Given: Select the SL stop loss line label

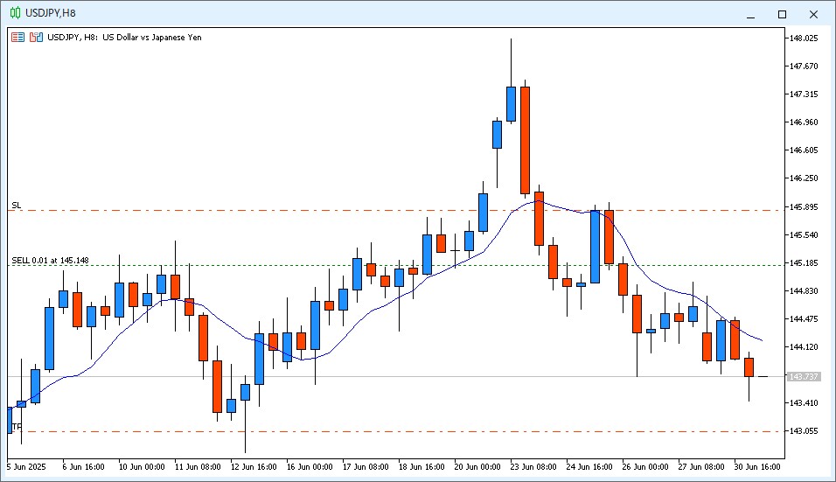Looking at the screenshot, I should click(x=17, y=206).
